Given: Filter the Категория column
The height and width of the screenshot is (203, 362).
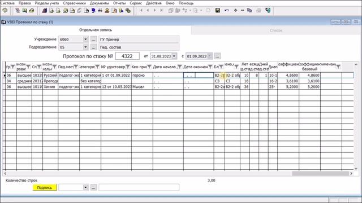Looking at the screenshot, I should click(97, 67).
